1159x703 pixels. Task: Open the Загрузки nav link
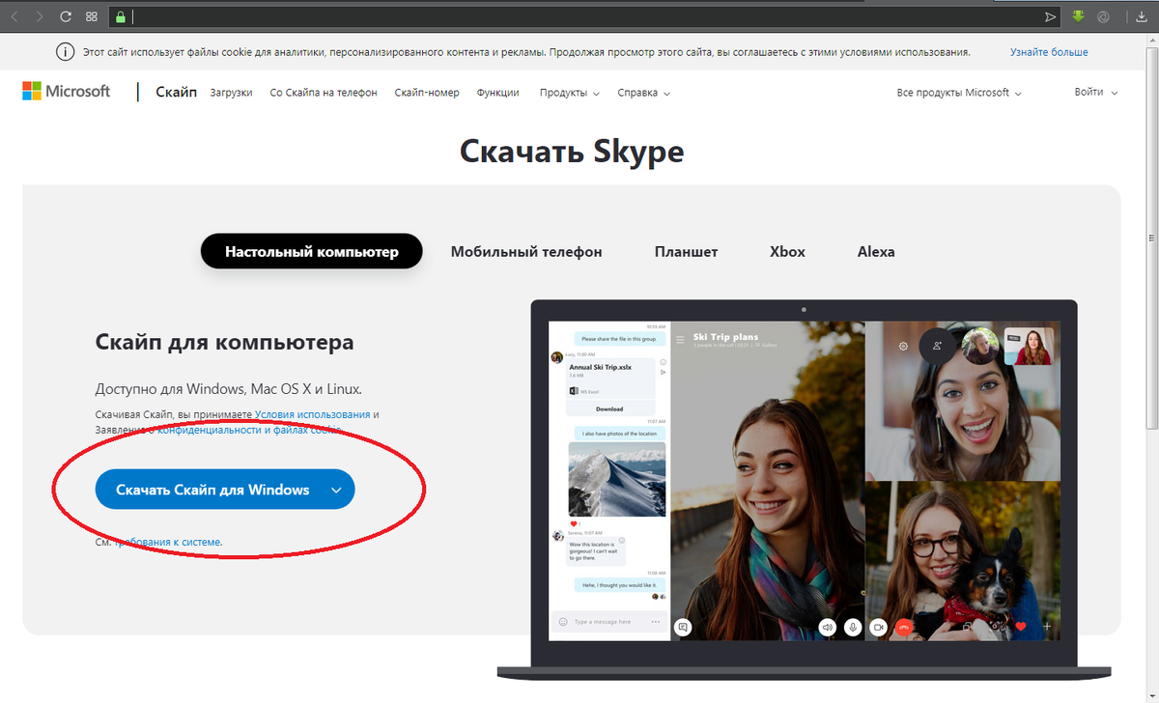coord(232,93)
